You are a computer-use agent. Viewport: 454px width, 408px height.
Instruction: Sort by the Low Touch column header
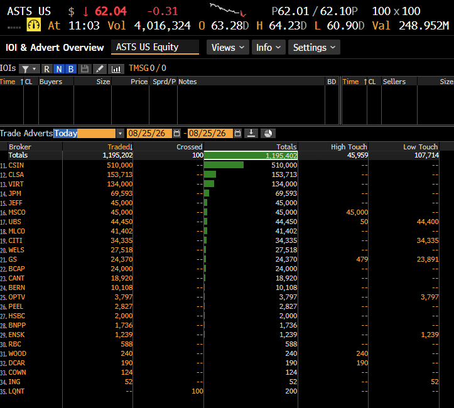pos(421,147)
